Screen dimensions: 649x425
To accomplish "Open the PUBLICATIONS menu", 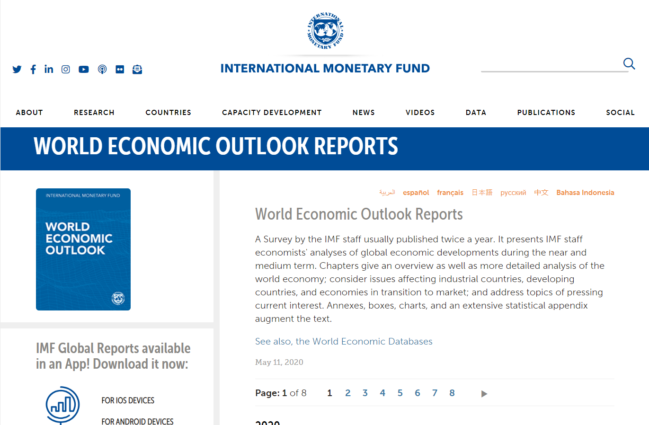I will tap(546, 113).
